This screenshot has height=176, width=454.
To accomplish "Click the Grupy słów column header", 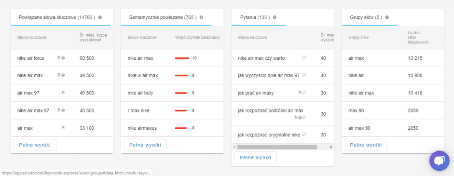I will pos(359,37).
